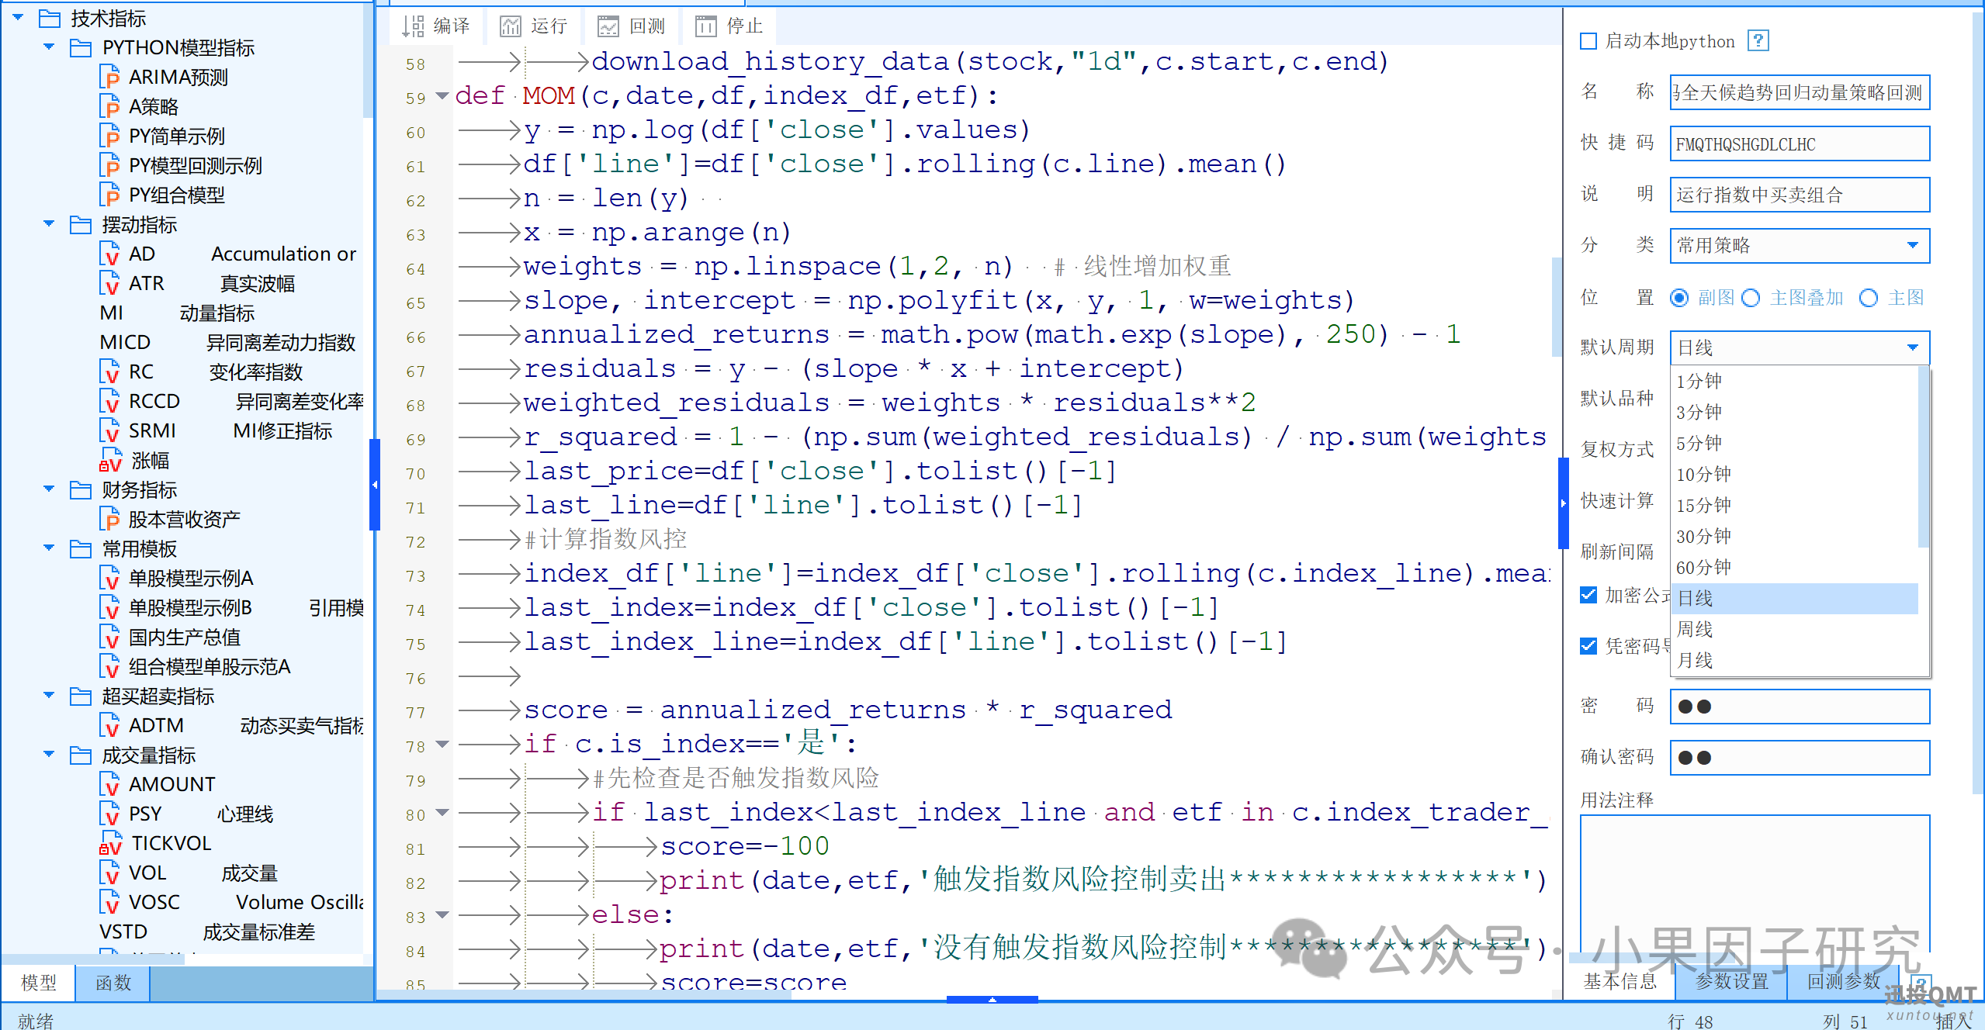Select the PY简单示例 file icon
1985x1030 pixels.
tap(110, 137)
